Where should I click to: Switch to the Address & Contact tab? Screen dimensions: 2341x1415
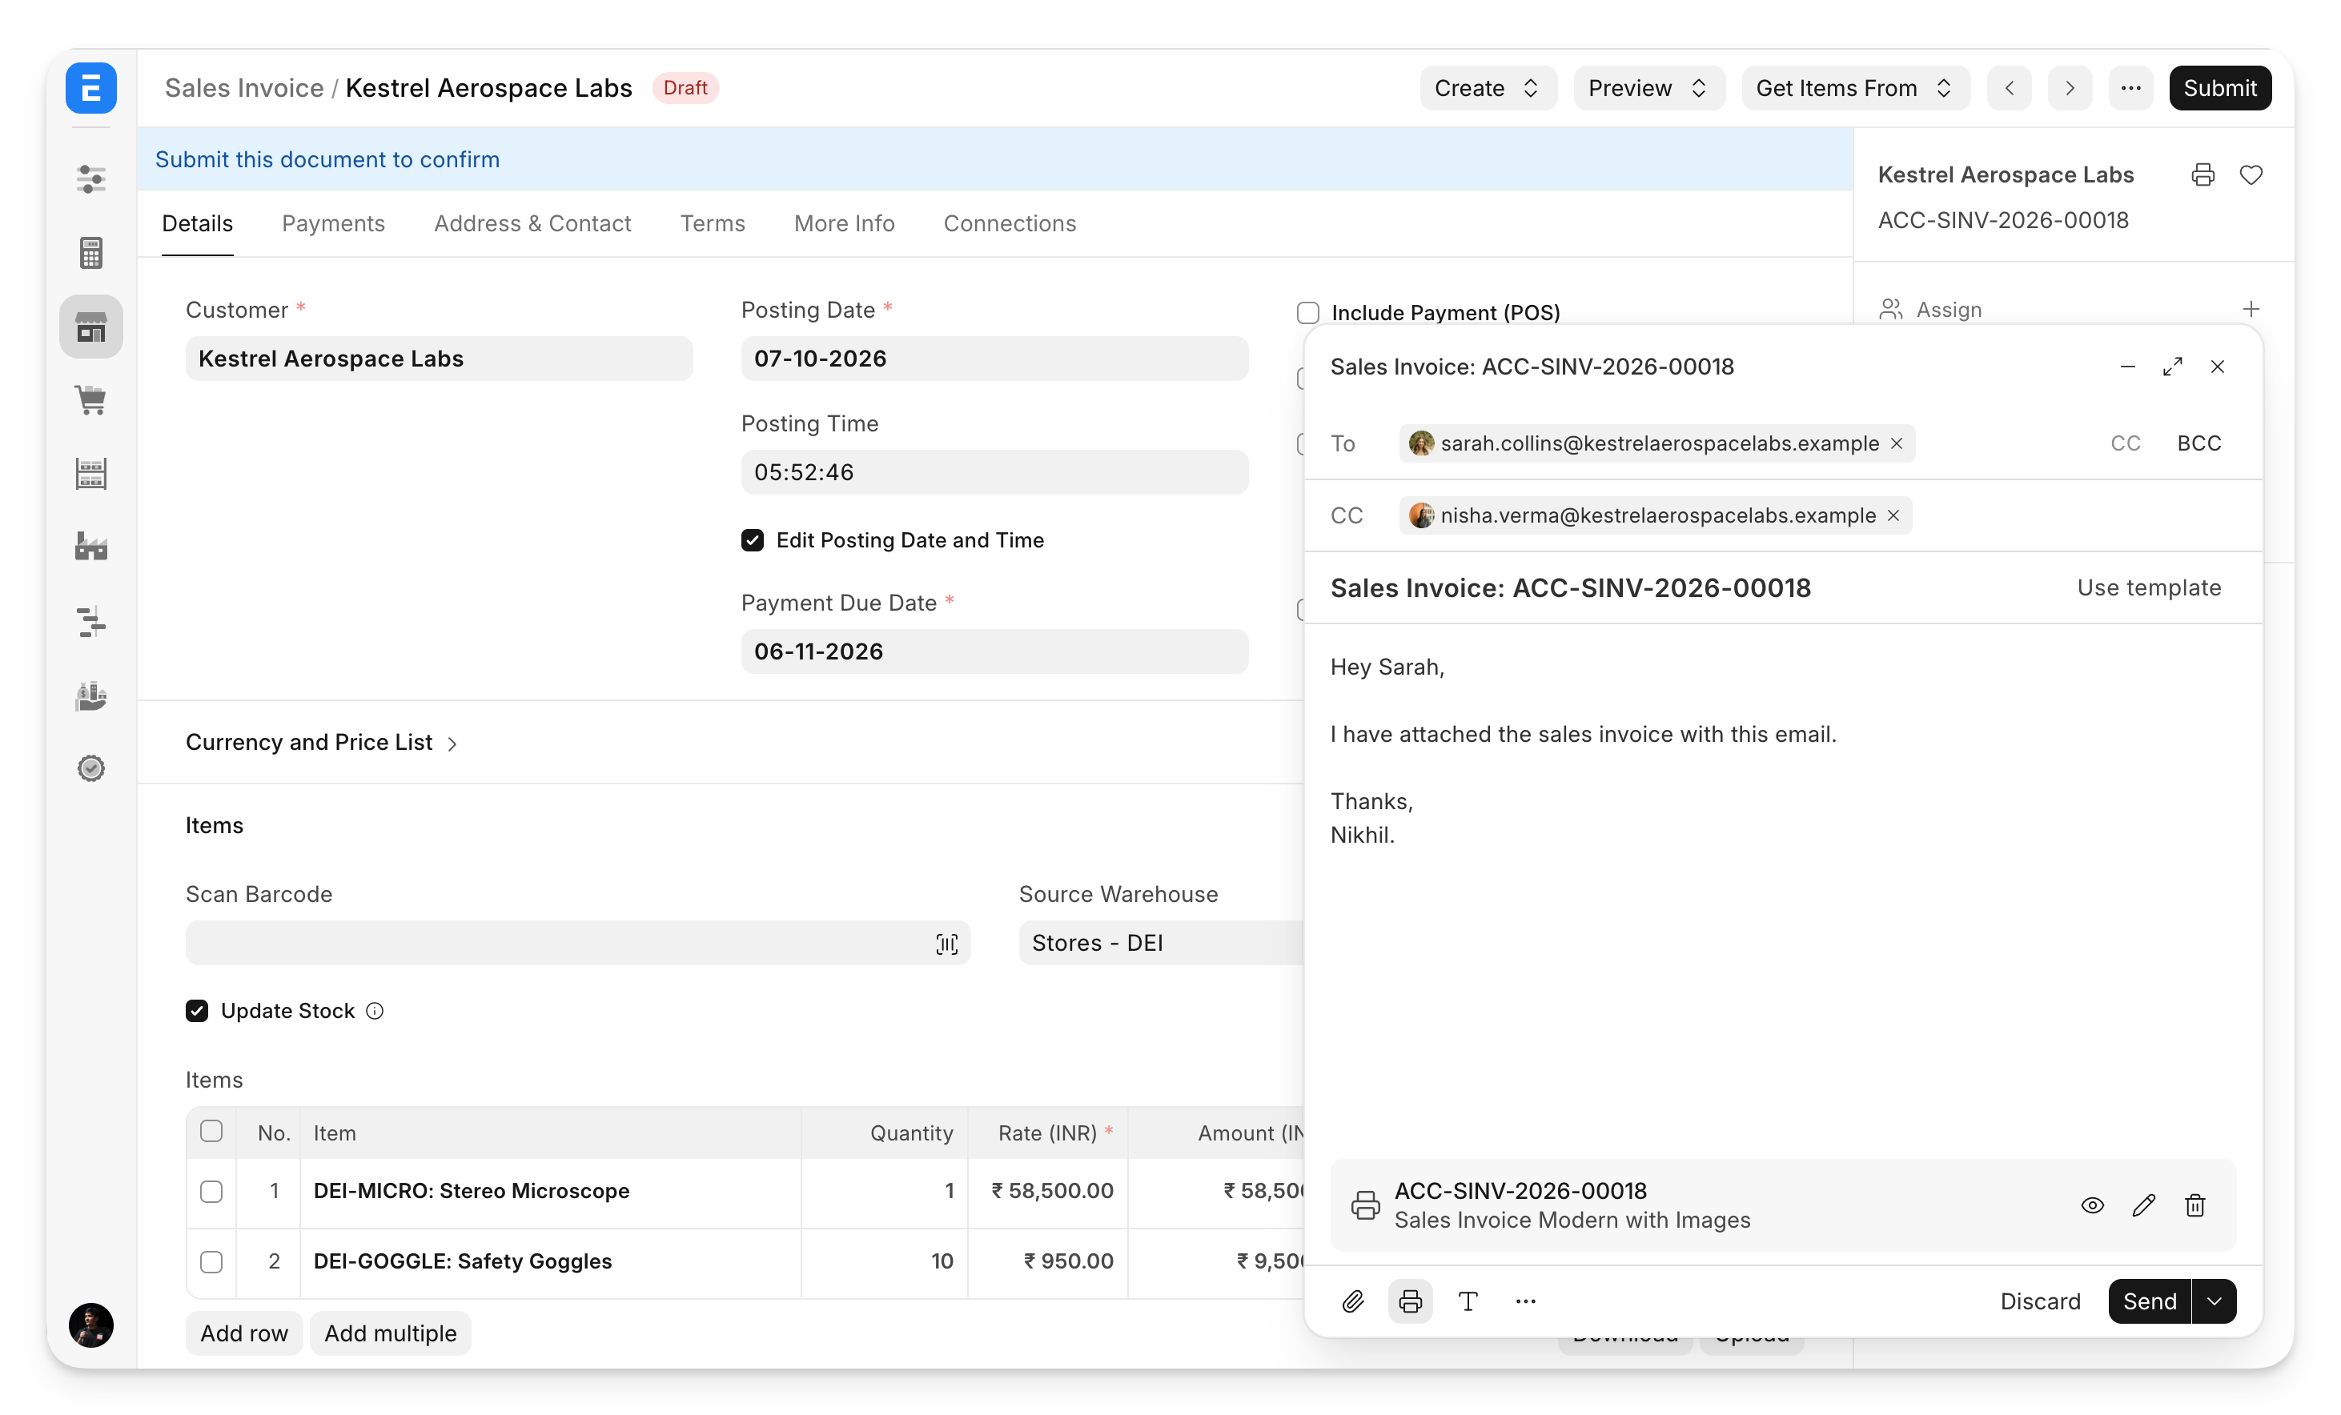click(x=532, y=223)
